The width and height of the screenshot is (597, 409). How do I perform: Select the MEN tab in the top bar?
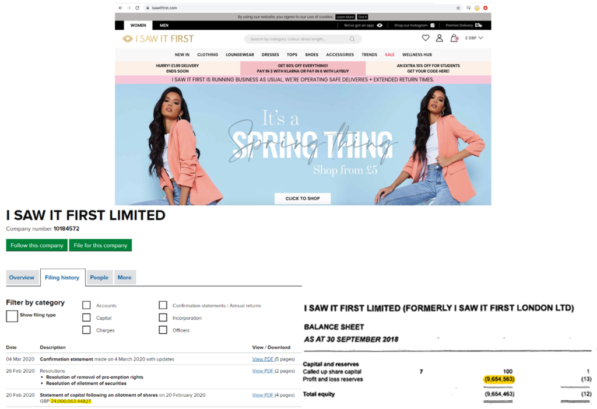click(x=164, y=25)
